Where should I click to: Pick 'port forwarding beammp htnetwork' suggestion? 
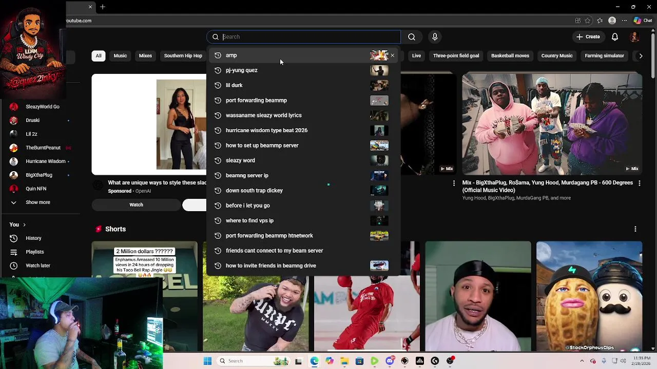click(x=303, y=236)
